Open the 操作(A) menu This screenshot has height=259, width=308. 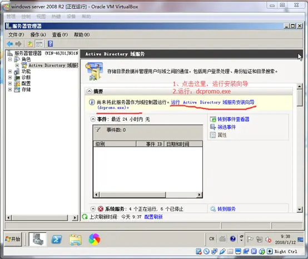(x=38, y=35)
